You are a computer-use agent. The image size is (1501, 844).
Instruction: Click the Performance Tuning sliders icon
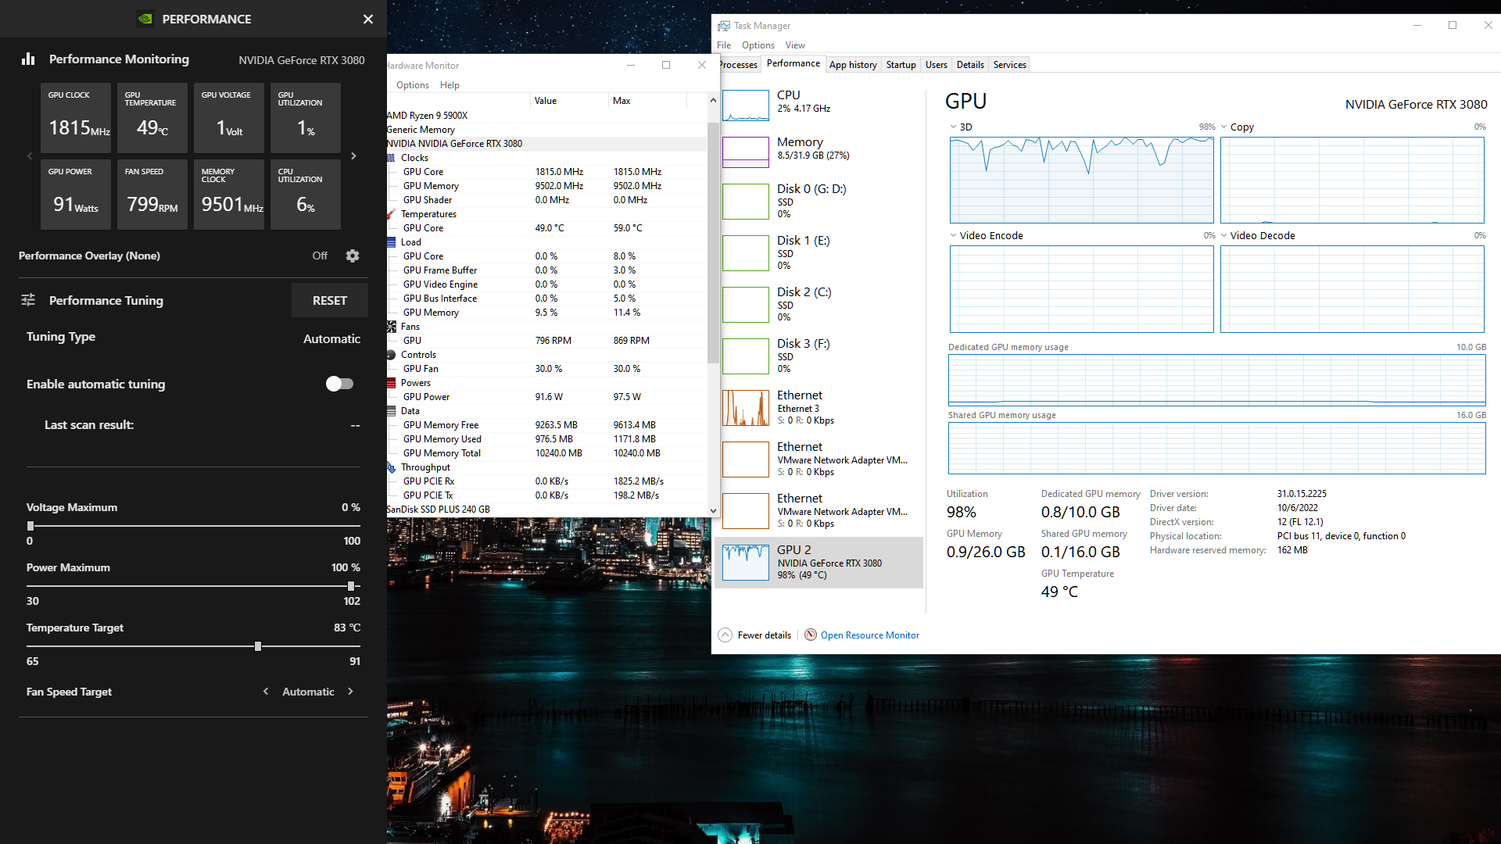tap(28, 300)
